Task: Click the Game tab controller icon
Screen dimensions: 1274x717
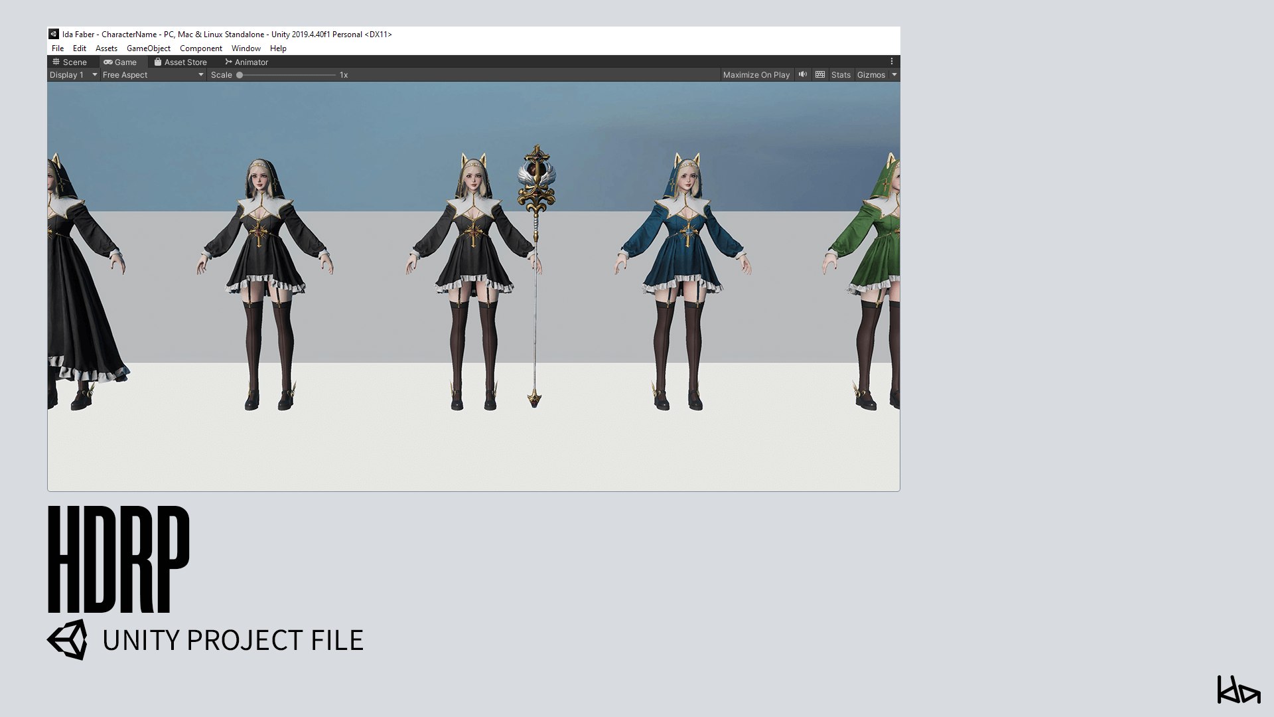Action: (x=108, y=62)
